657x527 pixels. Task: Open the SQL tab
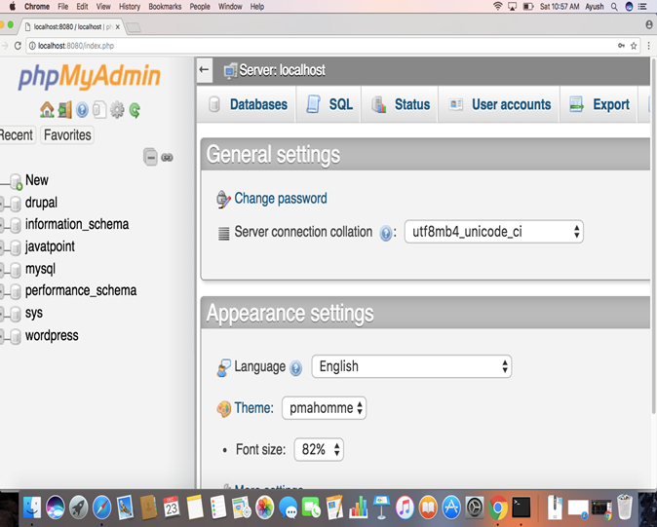tap(328, 104)
